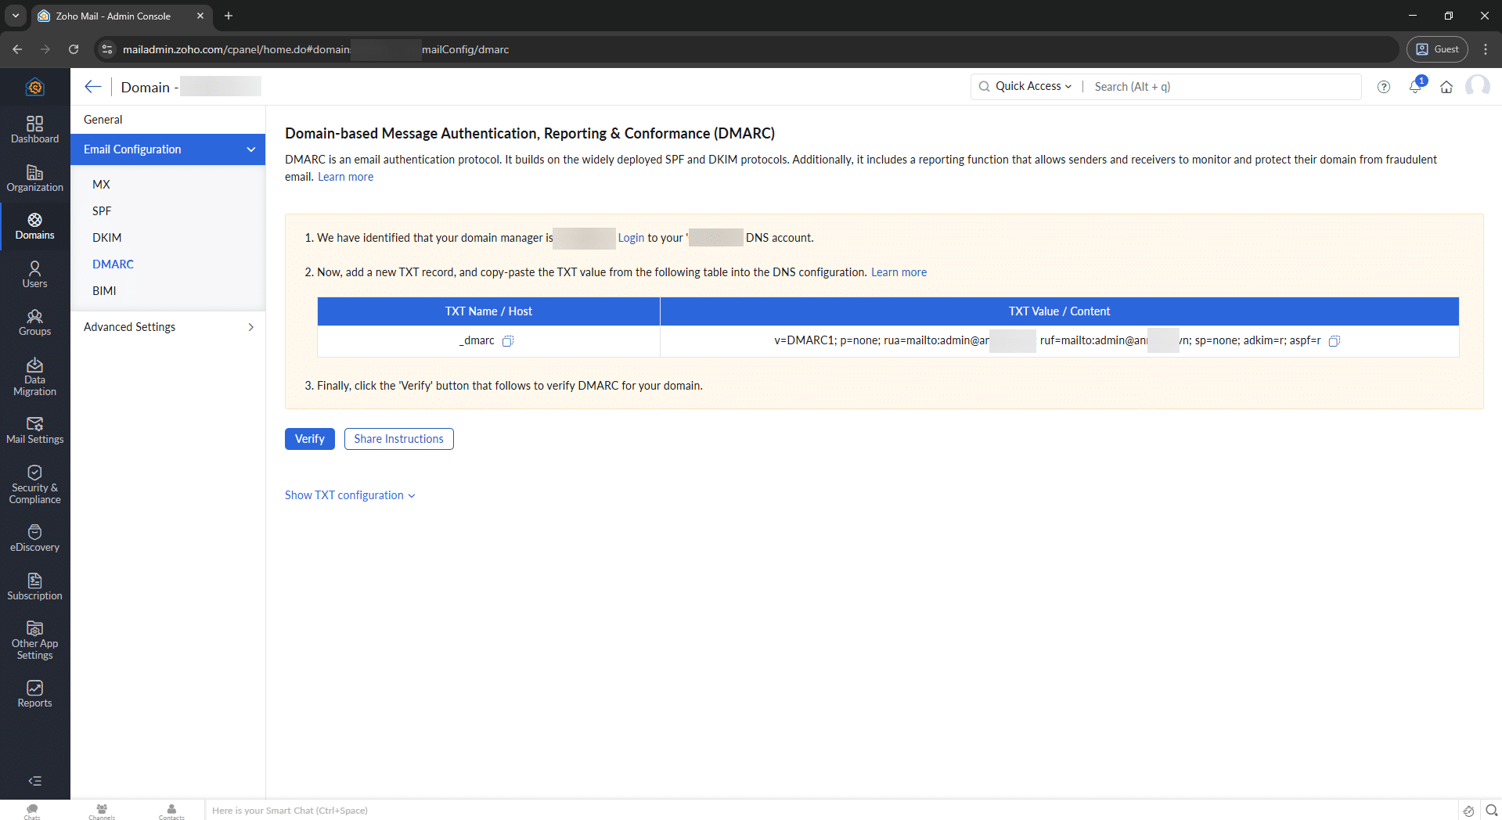Copy the DMARC TXT value content

click(1335, 341)
